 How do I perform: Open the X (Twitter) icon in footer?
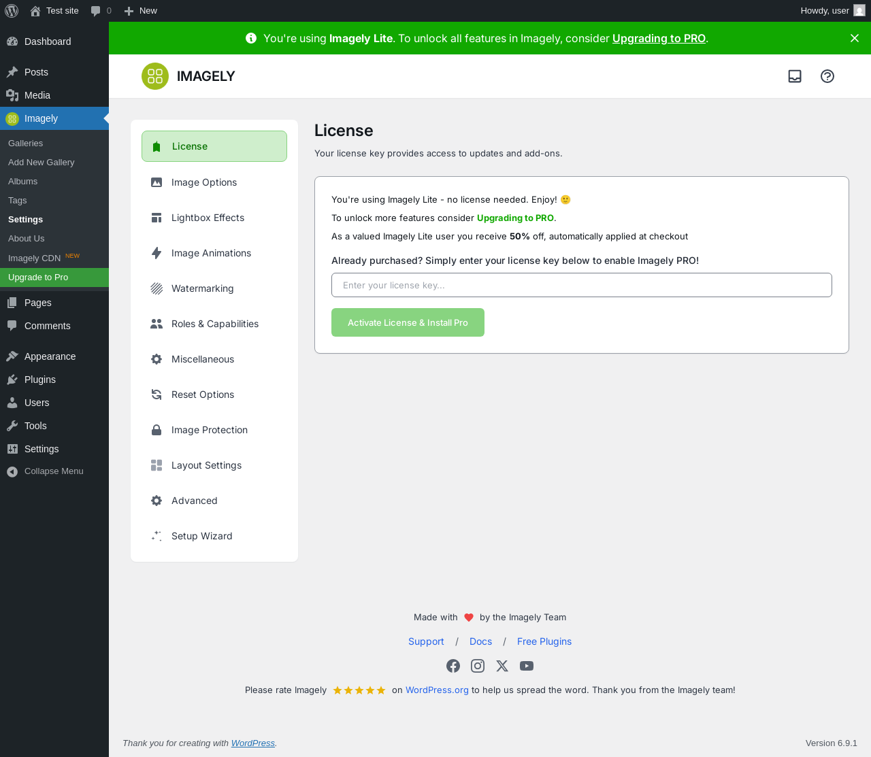click(x=502, y=666)
